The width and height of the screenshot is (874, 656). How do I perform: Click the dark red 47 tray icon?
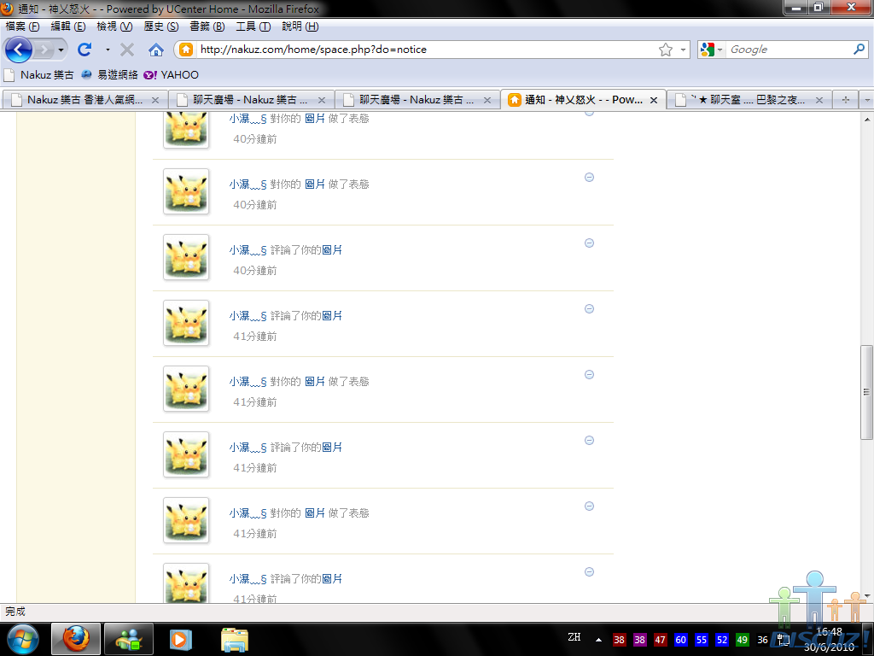tap(661, 640)
